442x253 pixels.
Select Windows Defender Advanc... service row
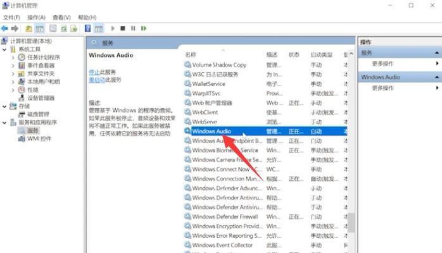click(265, 188)
